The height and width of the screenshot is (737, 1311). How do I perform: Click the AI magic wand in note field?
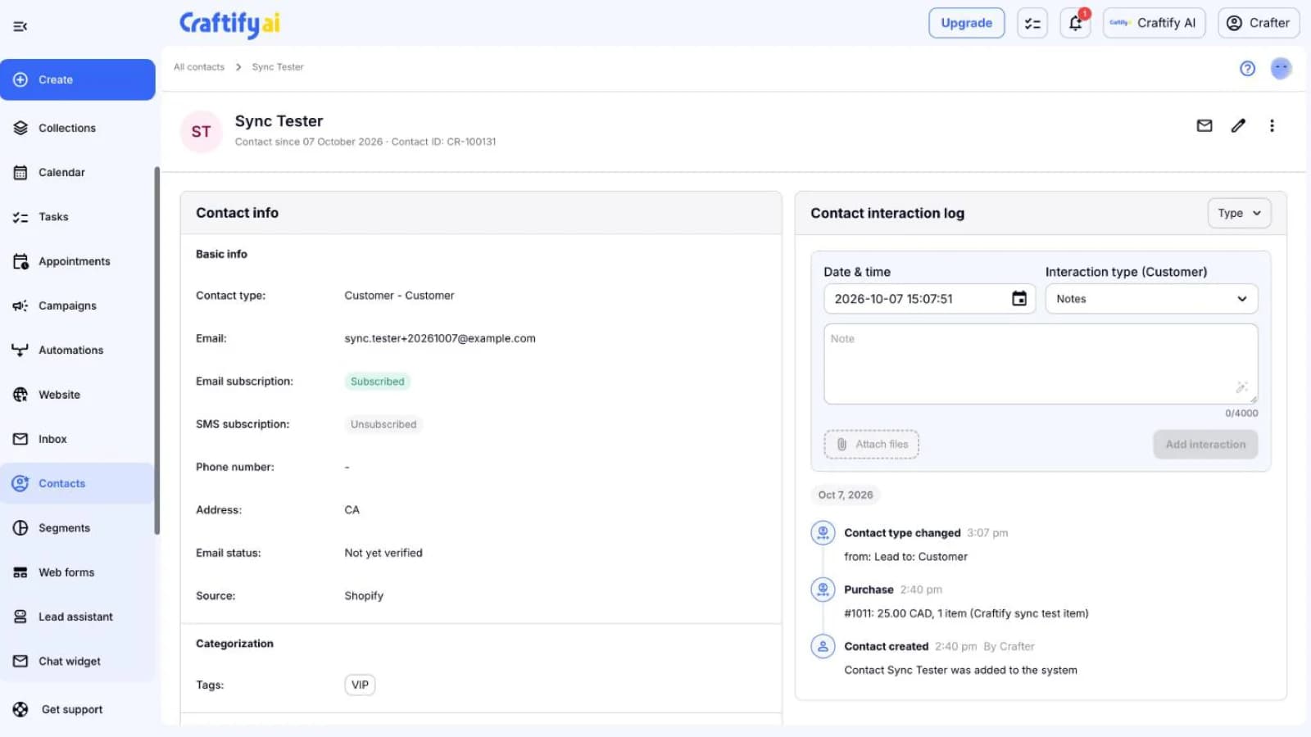pyautogui.click(x=1241, y=387)
